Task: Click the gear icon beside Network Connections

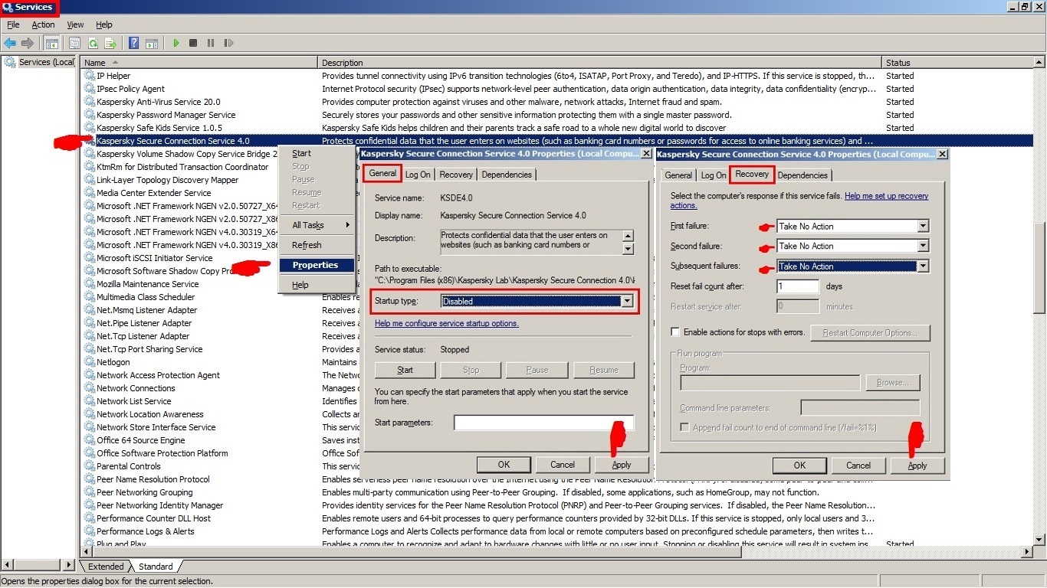Action: [90, 388]
